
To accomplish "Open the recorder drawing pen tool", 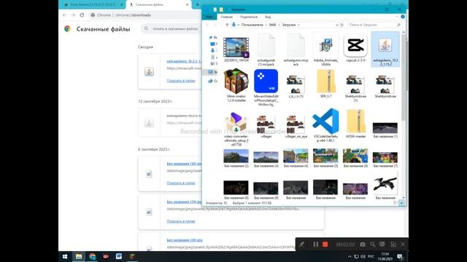I will point(301,245).
